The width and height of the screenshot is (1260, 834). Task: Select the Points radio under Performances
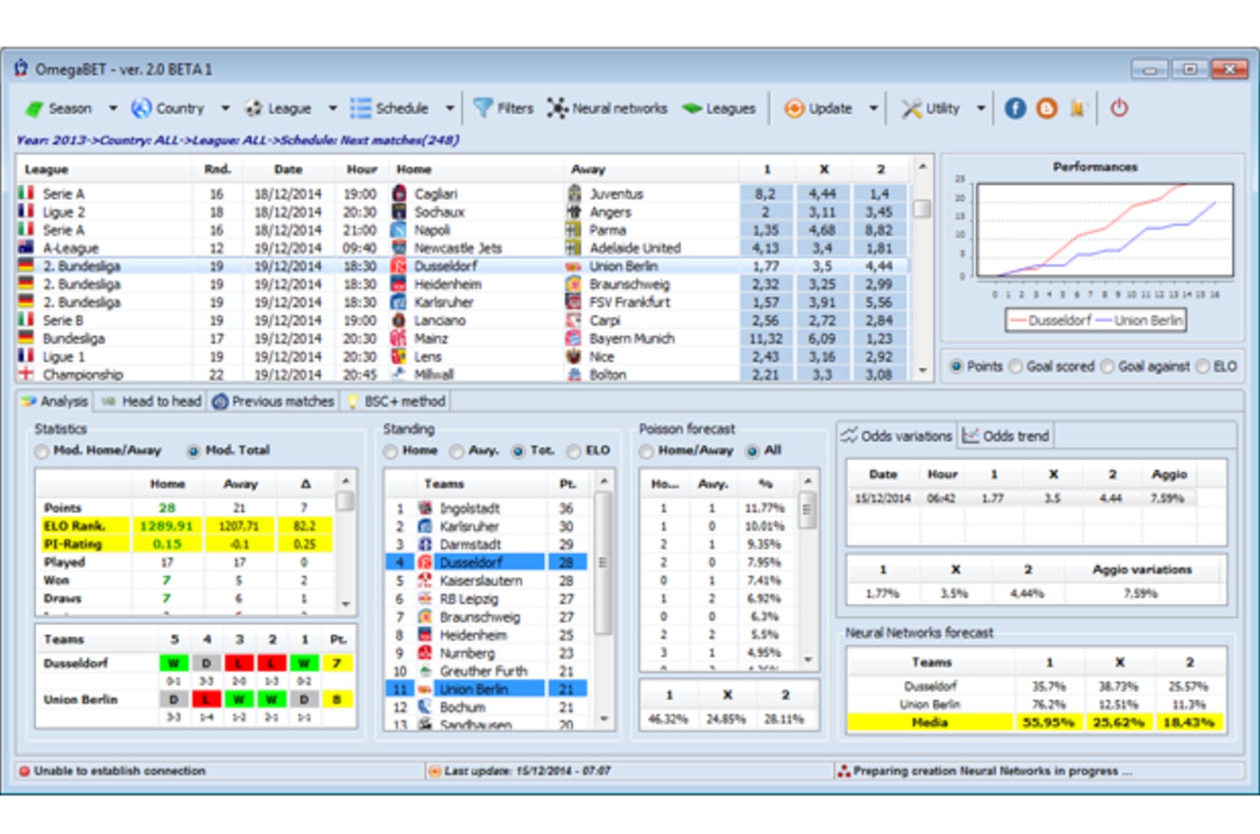[957, 366]
